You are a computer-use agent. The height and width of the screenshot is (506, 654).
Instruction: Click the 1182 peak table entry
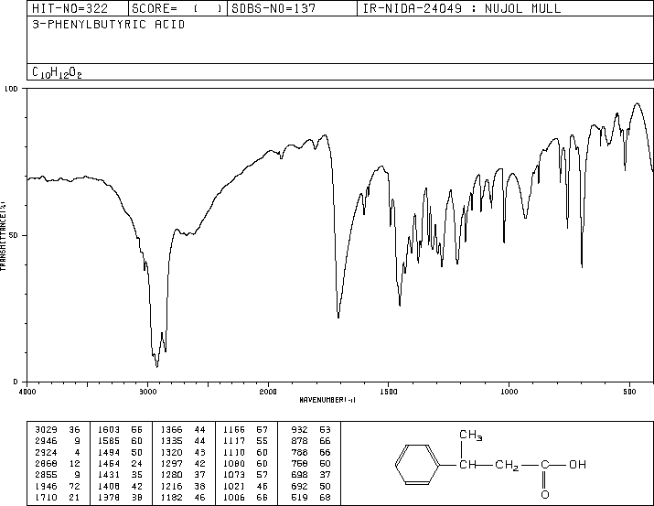coord(171,498)
